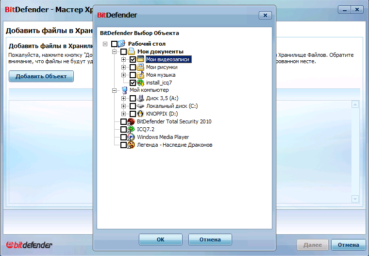The image size is (369, 256).
Task: Check the Мои документы checkbox
Action: pyautogui.click(x=123, y=51)
